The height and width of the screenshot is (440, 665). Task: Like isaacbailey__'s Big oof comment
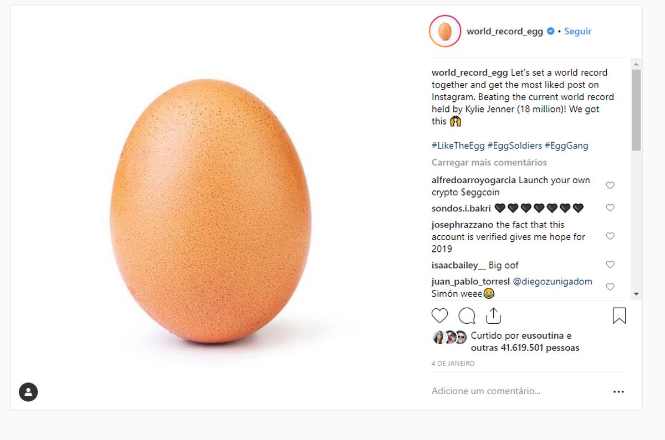click(x=610, y=265)
